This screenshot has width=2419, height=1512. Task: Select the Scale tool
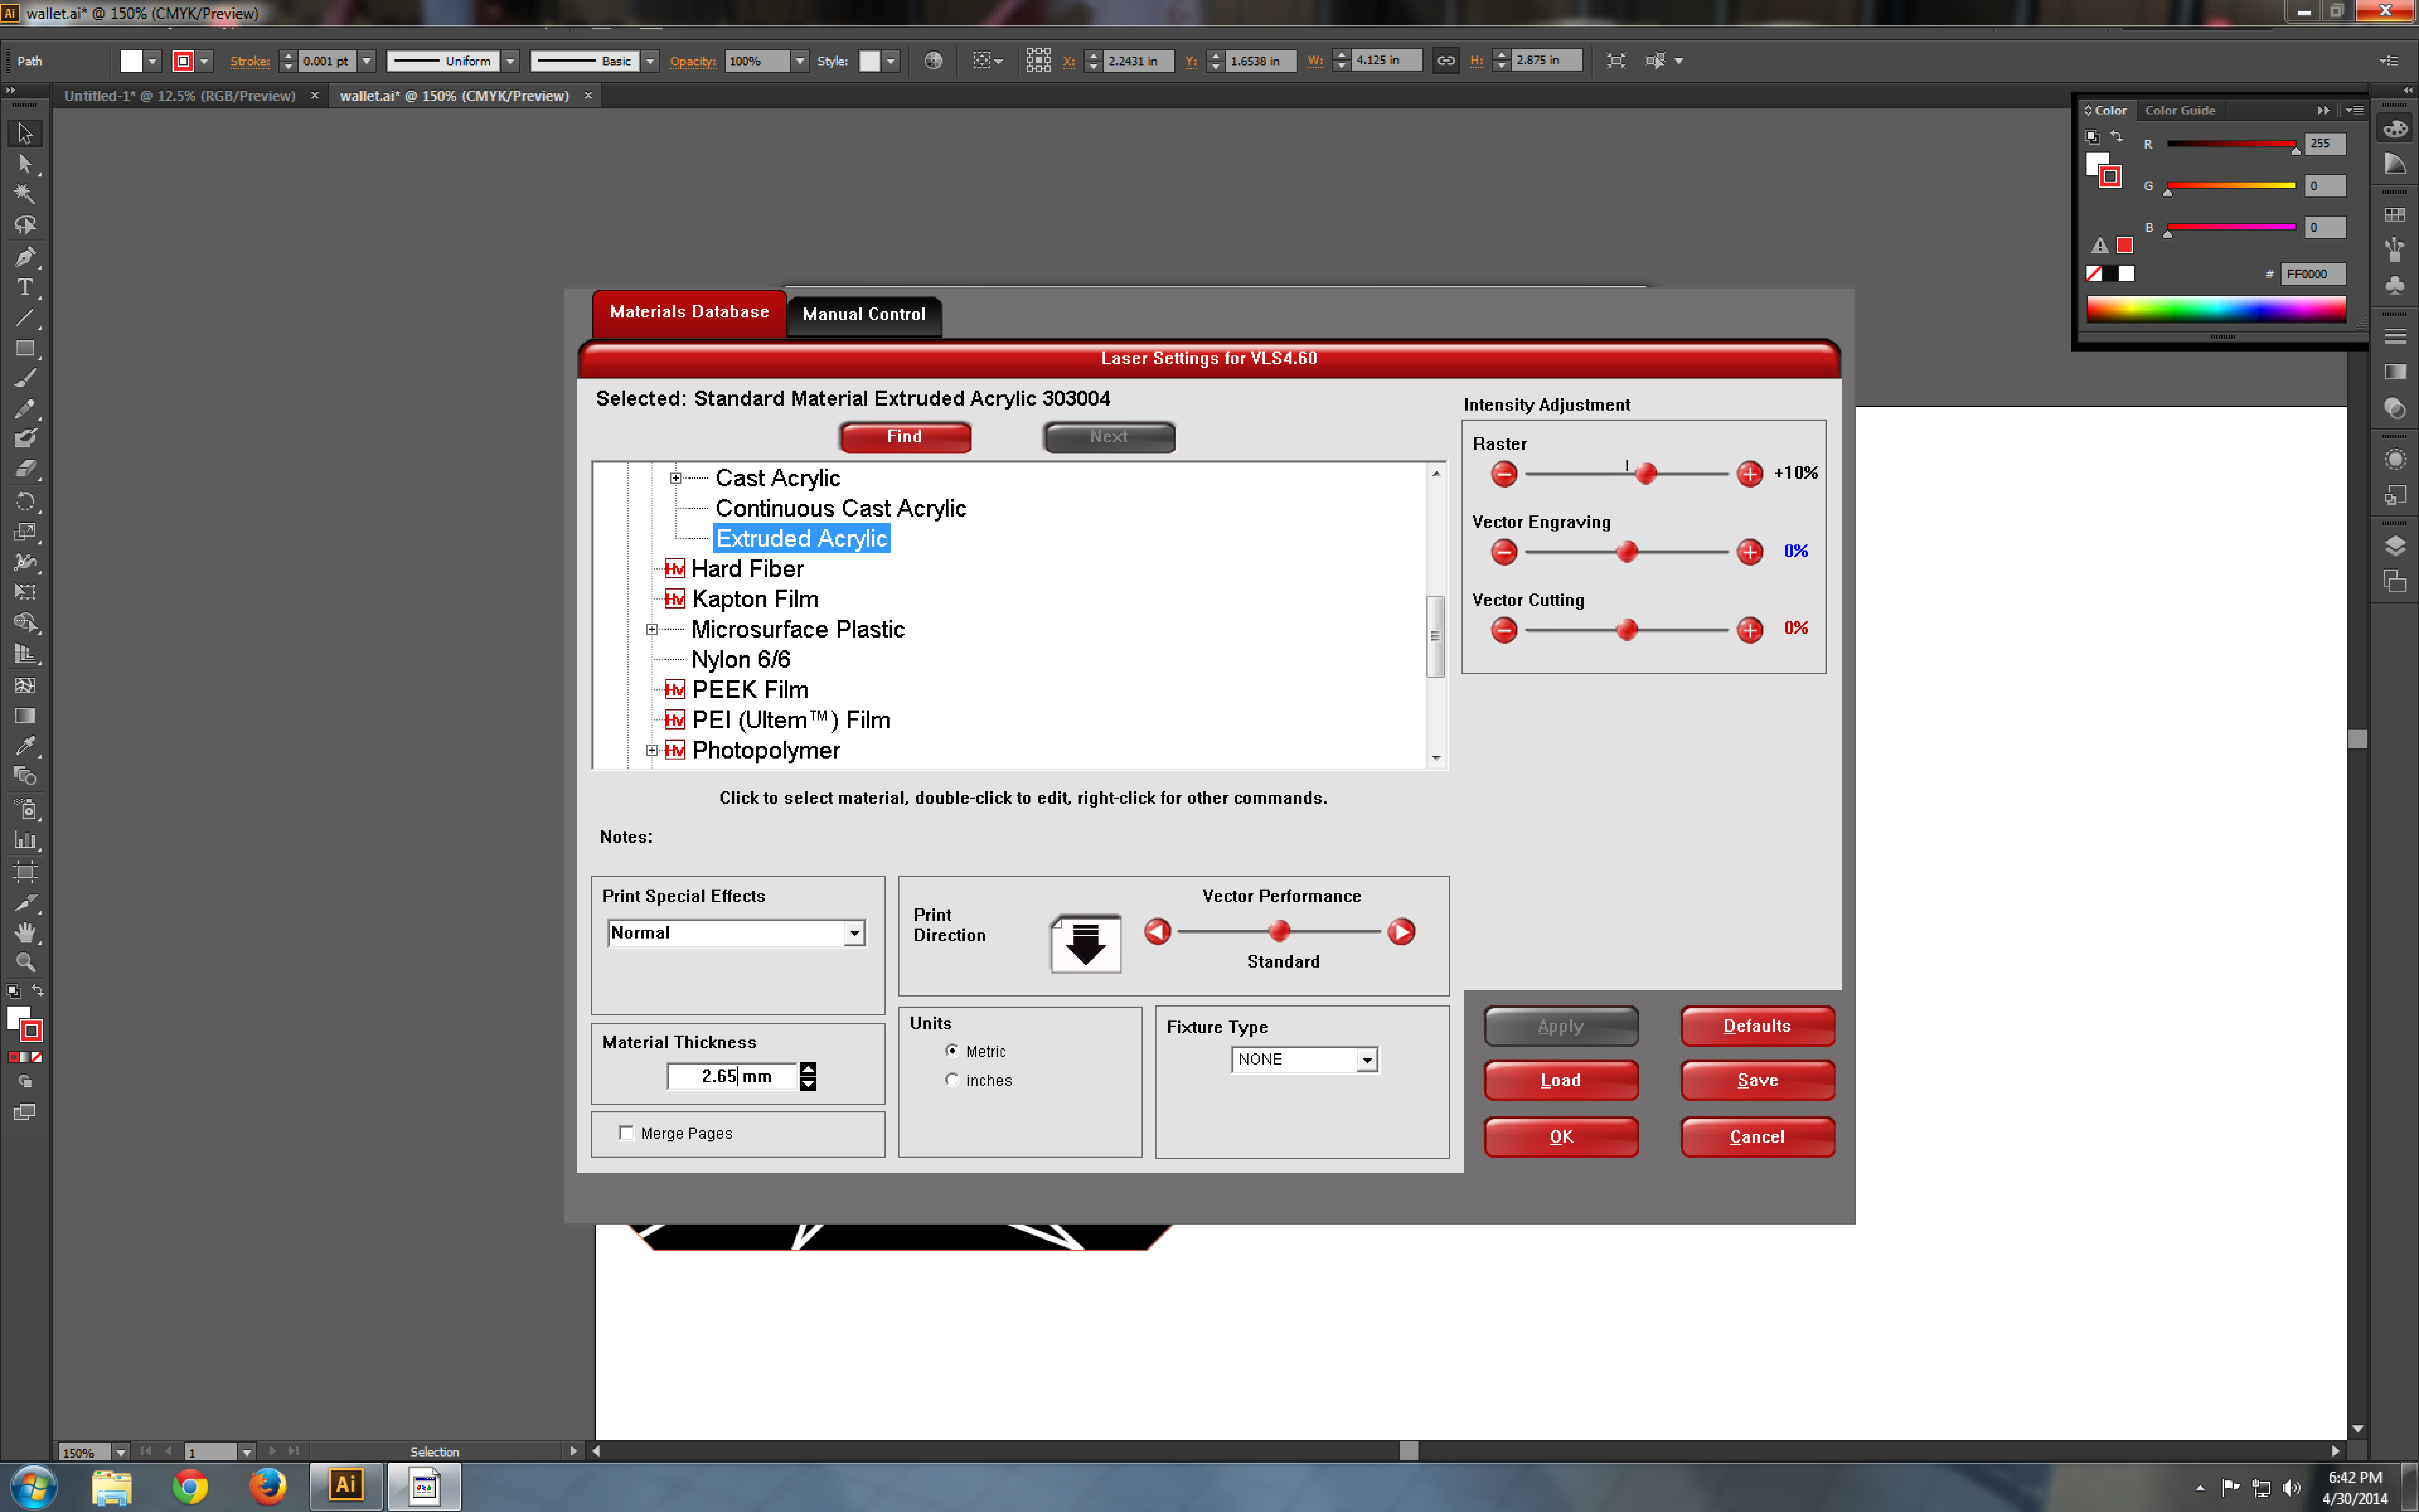coord(25,532)
